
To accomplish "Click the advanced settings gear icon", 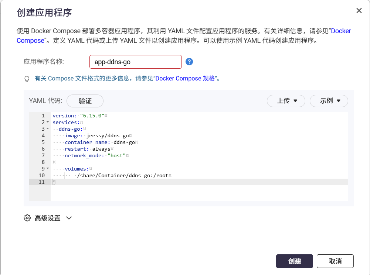I will tap(27, 218).
